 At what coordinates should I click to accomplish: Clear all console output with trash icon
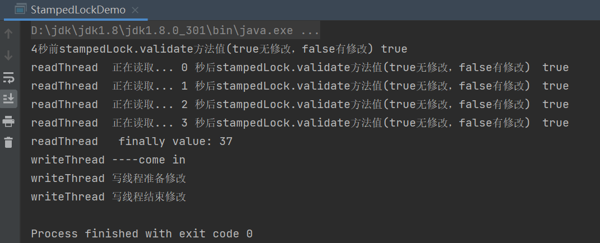tap(8, 142)
